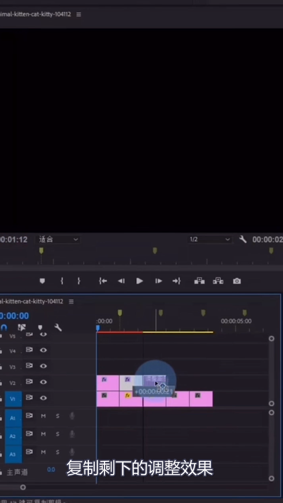
Task: Select the Program Monitor sequence title tab
Action: 35,14
